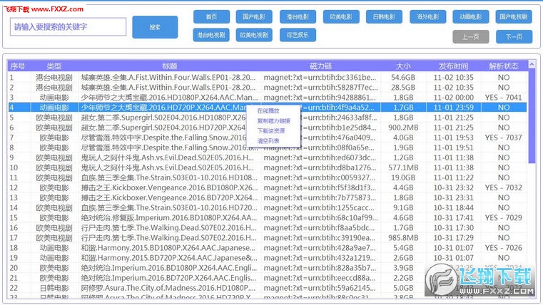Image resolution: width=543 pixels, height=305 pixels.
Task: Click the 磁力链 column header
Action: coord(320,66)
